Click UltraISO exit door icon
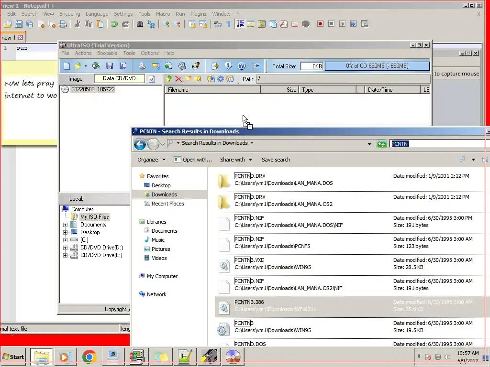Image resolution: width=490 pixels, height=367 pixels. [256, 66]
